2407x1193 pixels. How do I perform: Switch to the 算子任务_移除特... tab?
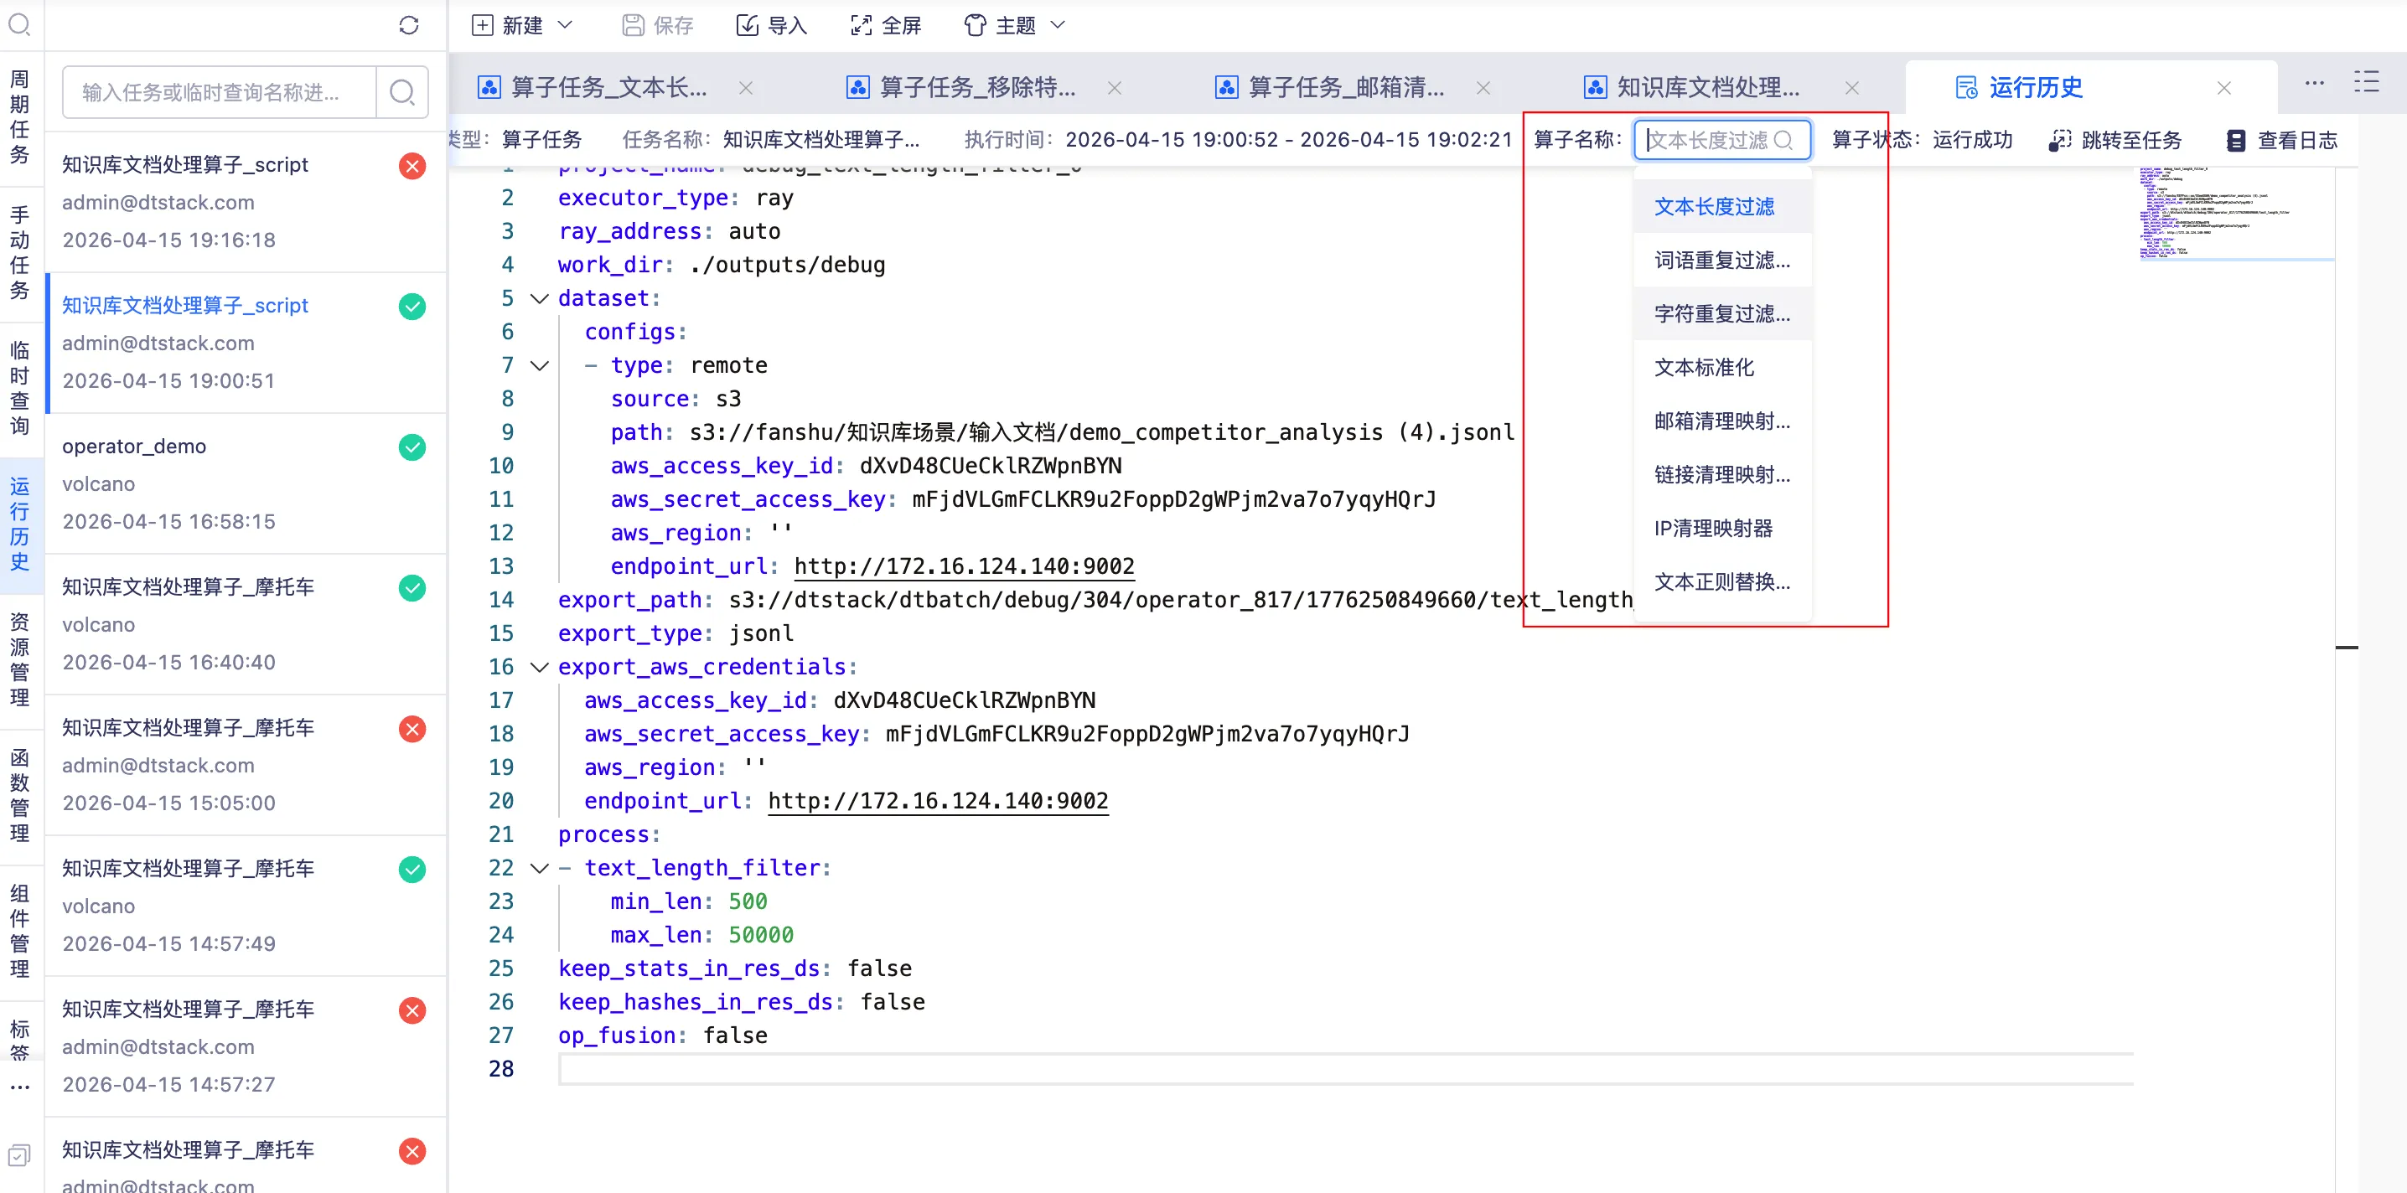[961, 88]
